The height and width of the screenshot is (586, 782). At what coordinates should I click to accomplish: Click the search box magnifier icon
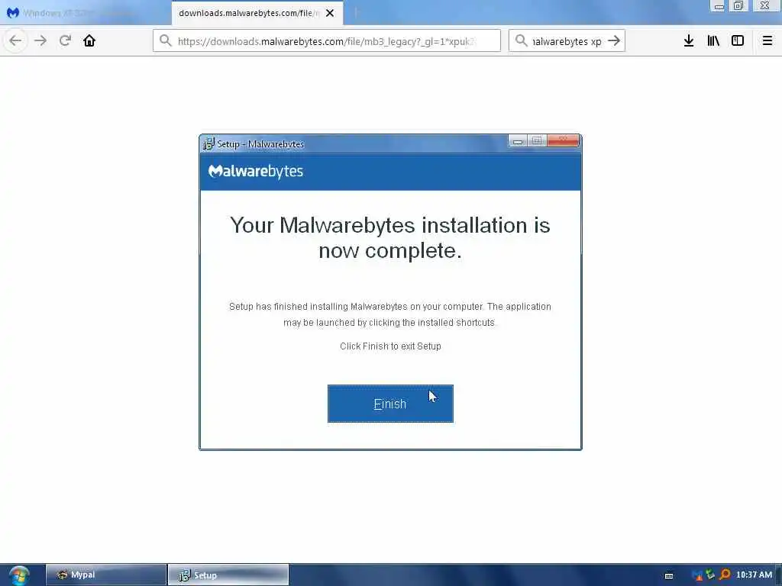tap(521, 41)
